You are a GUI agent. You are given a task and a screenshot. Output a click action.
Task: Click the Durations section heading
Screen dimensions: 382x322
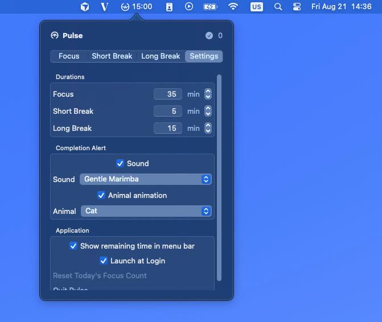pos(70,77)
